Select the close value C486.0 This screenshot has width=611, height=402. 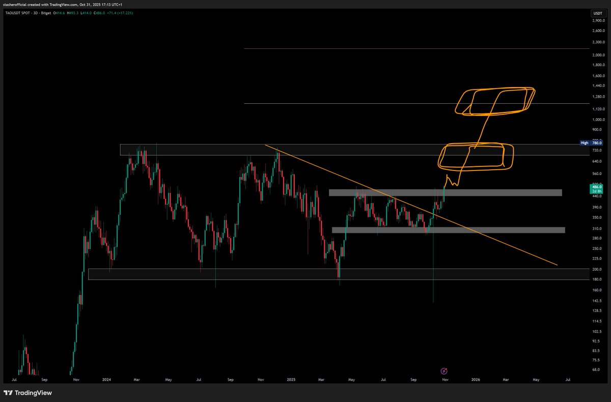tap(99, 13)
